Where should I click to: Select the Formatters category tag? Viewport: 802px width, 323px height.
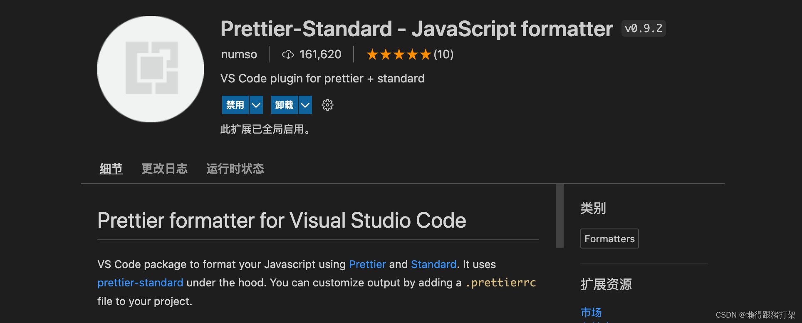pyautogui.click(x=609, y=239)
